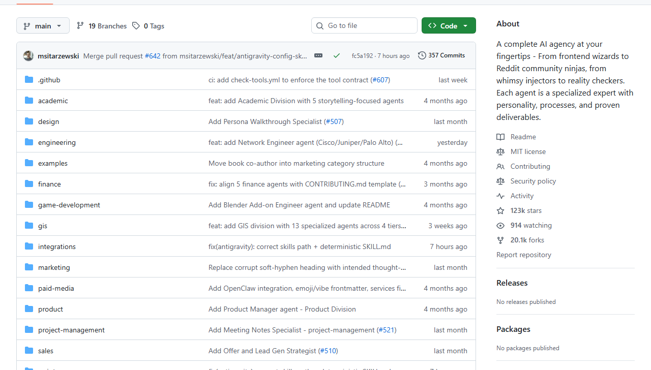Click the Go to file search field
This screenshot has width=651, height=370.
pos(364,25)
